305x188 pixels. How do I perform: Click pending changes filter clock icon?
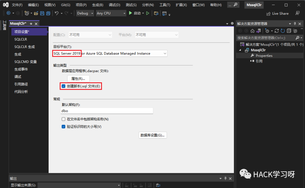(267, 31)
